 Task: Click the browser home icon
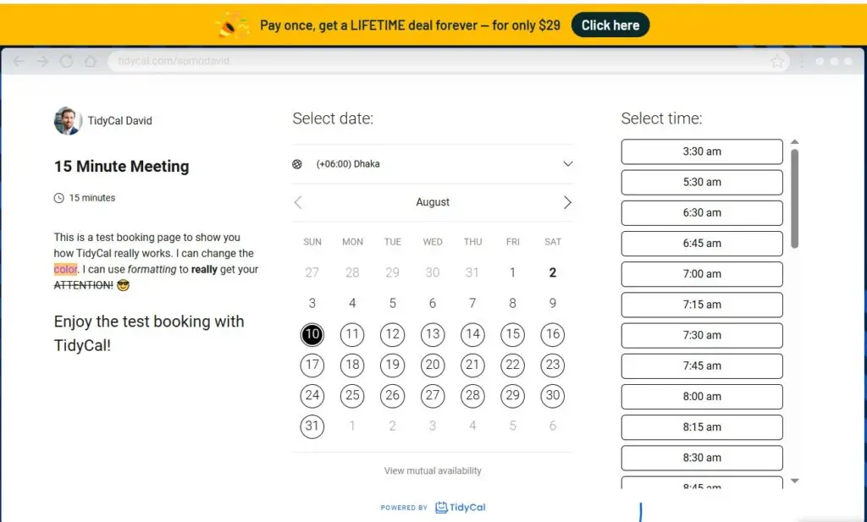(x=90, y=62)
